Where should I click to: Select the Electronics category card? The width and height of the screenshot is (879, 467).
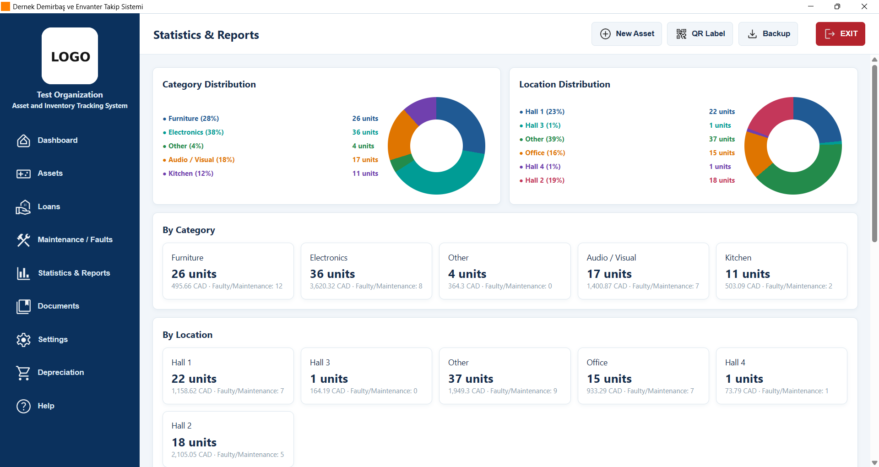pyautogui.click(x=366, y=271)
